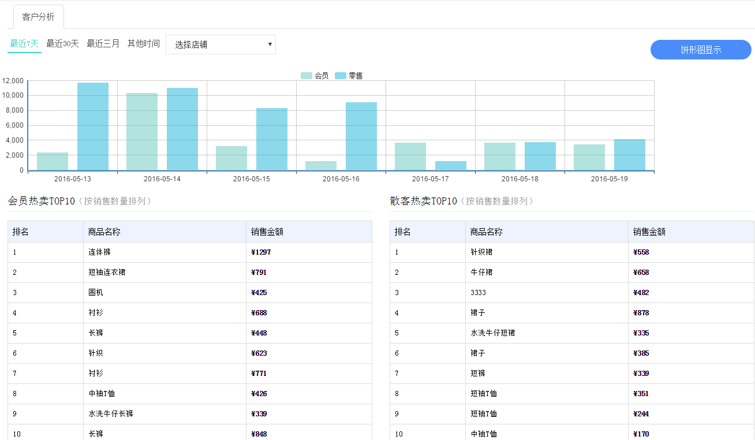The image size is (755, 440).
Task: Click the 散客热卖TOP10 heading
Action: [x=424, y=201]
